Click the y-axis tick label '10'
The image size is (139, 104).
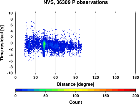coord(11,13)
